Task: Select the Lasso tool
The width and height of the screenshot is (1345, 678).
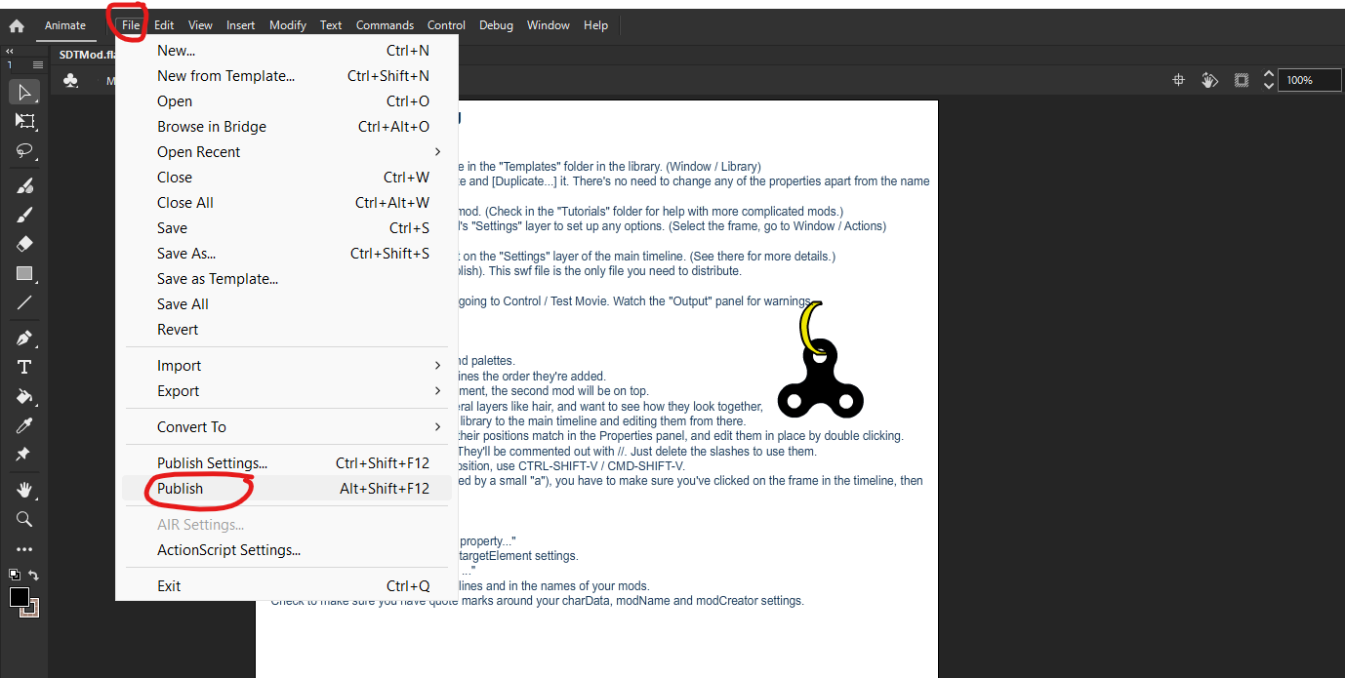Action: [24, 151]
